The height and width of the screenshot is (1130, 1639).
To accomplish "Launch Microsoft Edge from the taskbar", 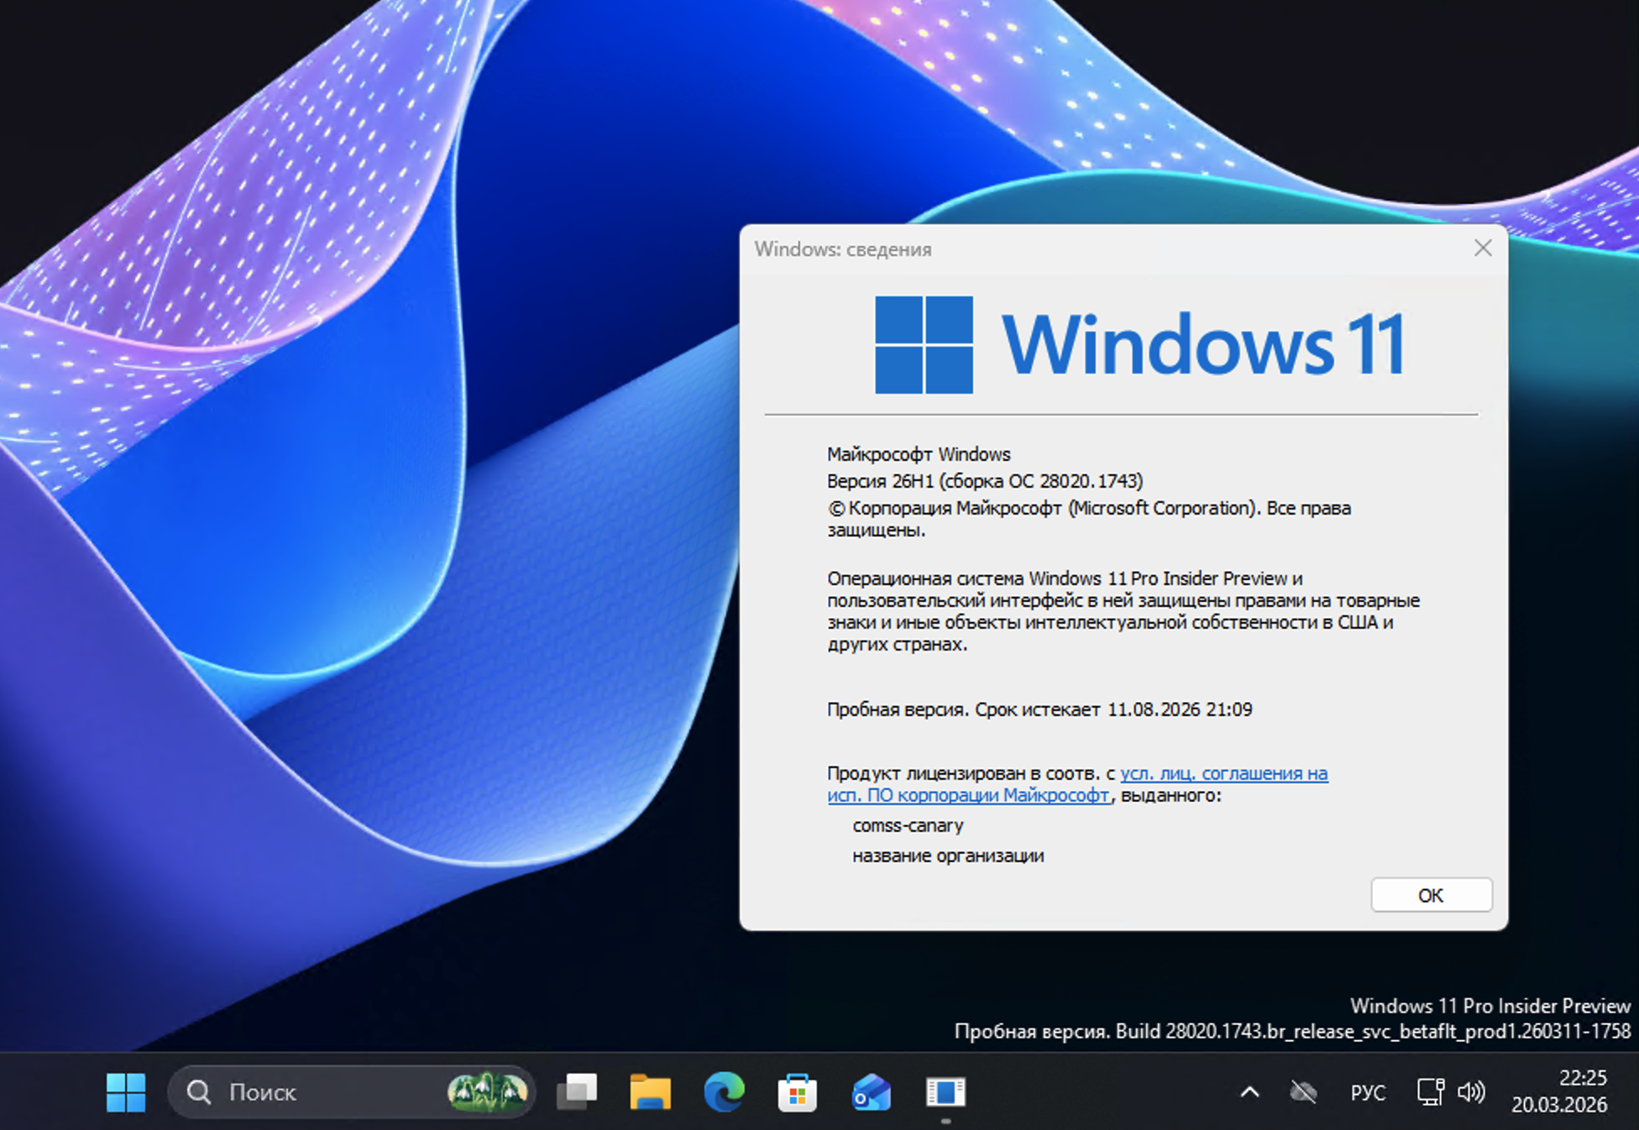I will point(724,1092).
